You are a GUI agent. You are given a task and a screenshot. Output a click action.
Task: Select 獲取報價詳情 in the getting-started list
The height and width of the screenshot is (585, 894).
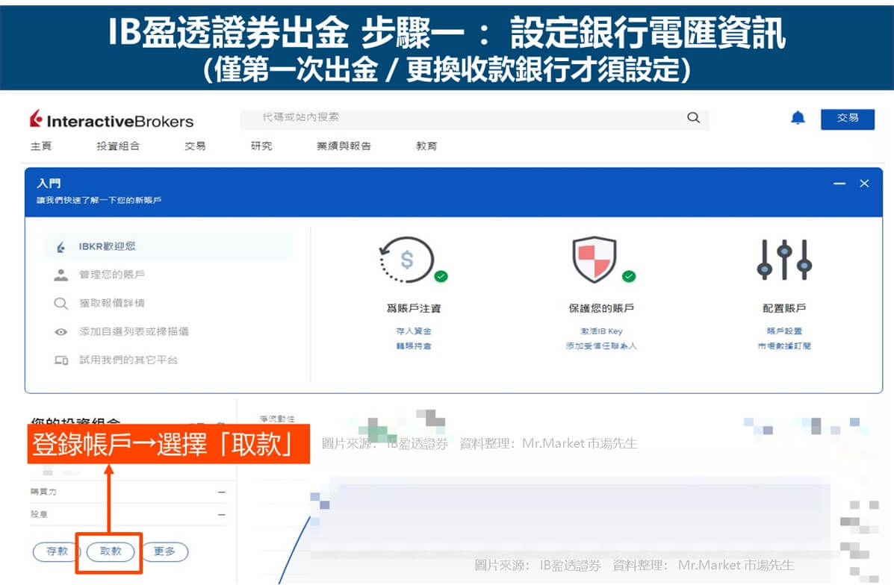click(112, 303)
